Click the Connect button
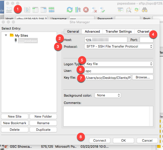The height and width of the screenshot is (150, 163). [x=100, y=140]
